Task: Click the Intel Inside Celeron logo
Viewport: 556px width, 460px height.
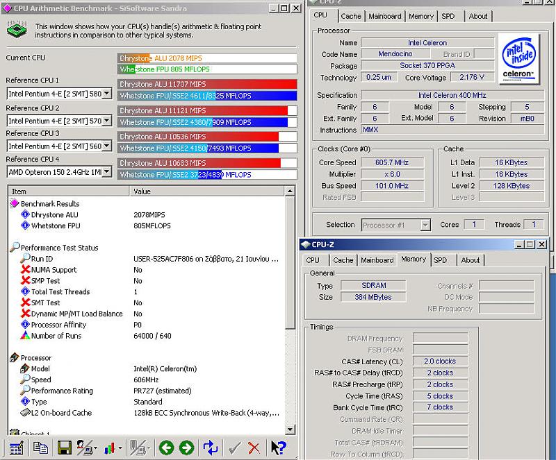Action: [518, 59]
